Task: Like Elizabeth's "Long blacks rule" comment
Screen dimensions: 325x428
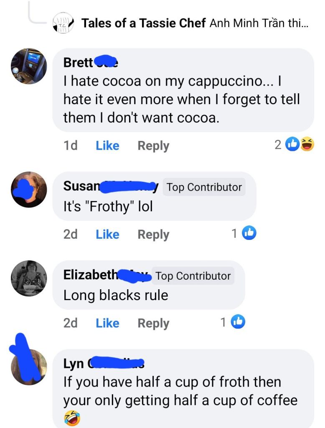Action: click(107, 323)
